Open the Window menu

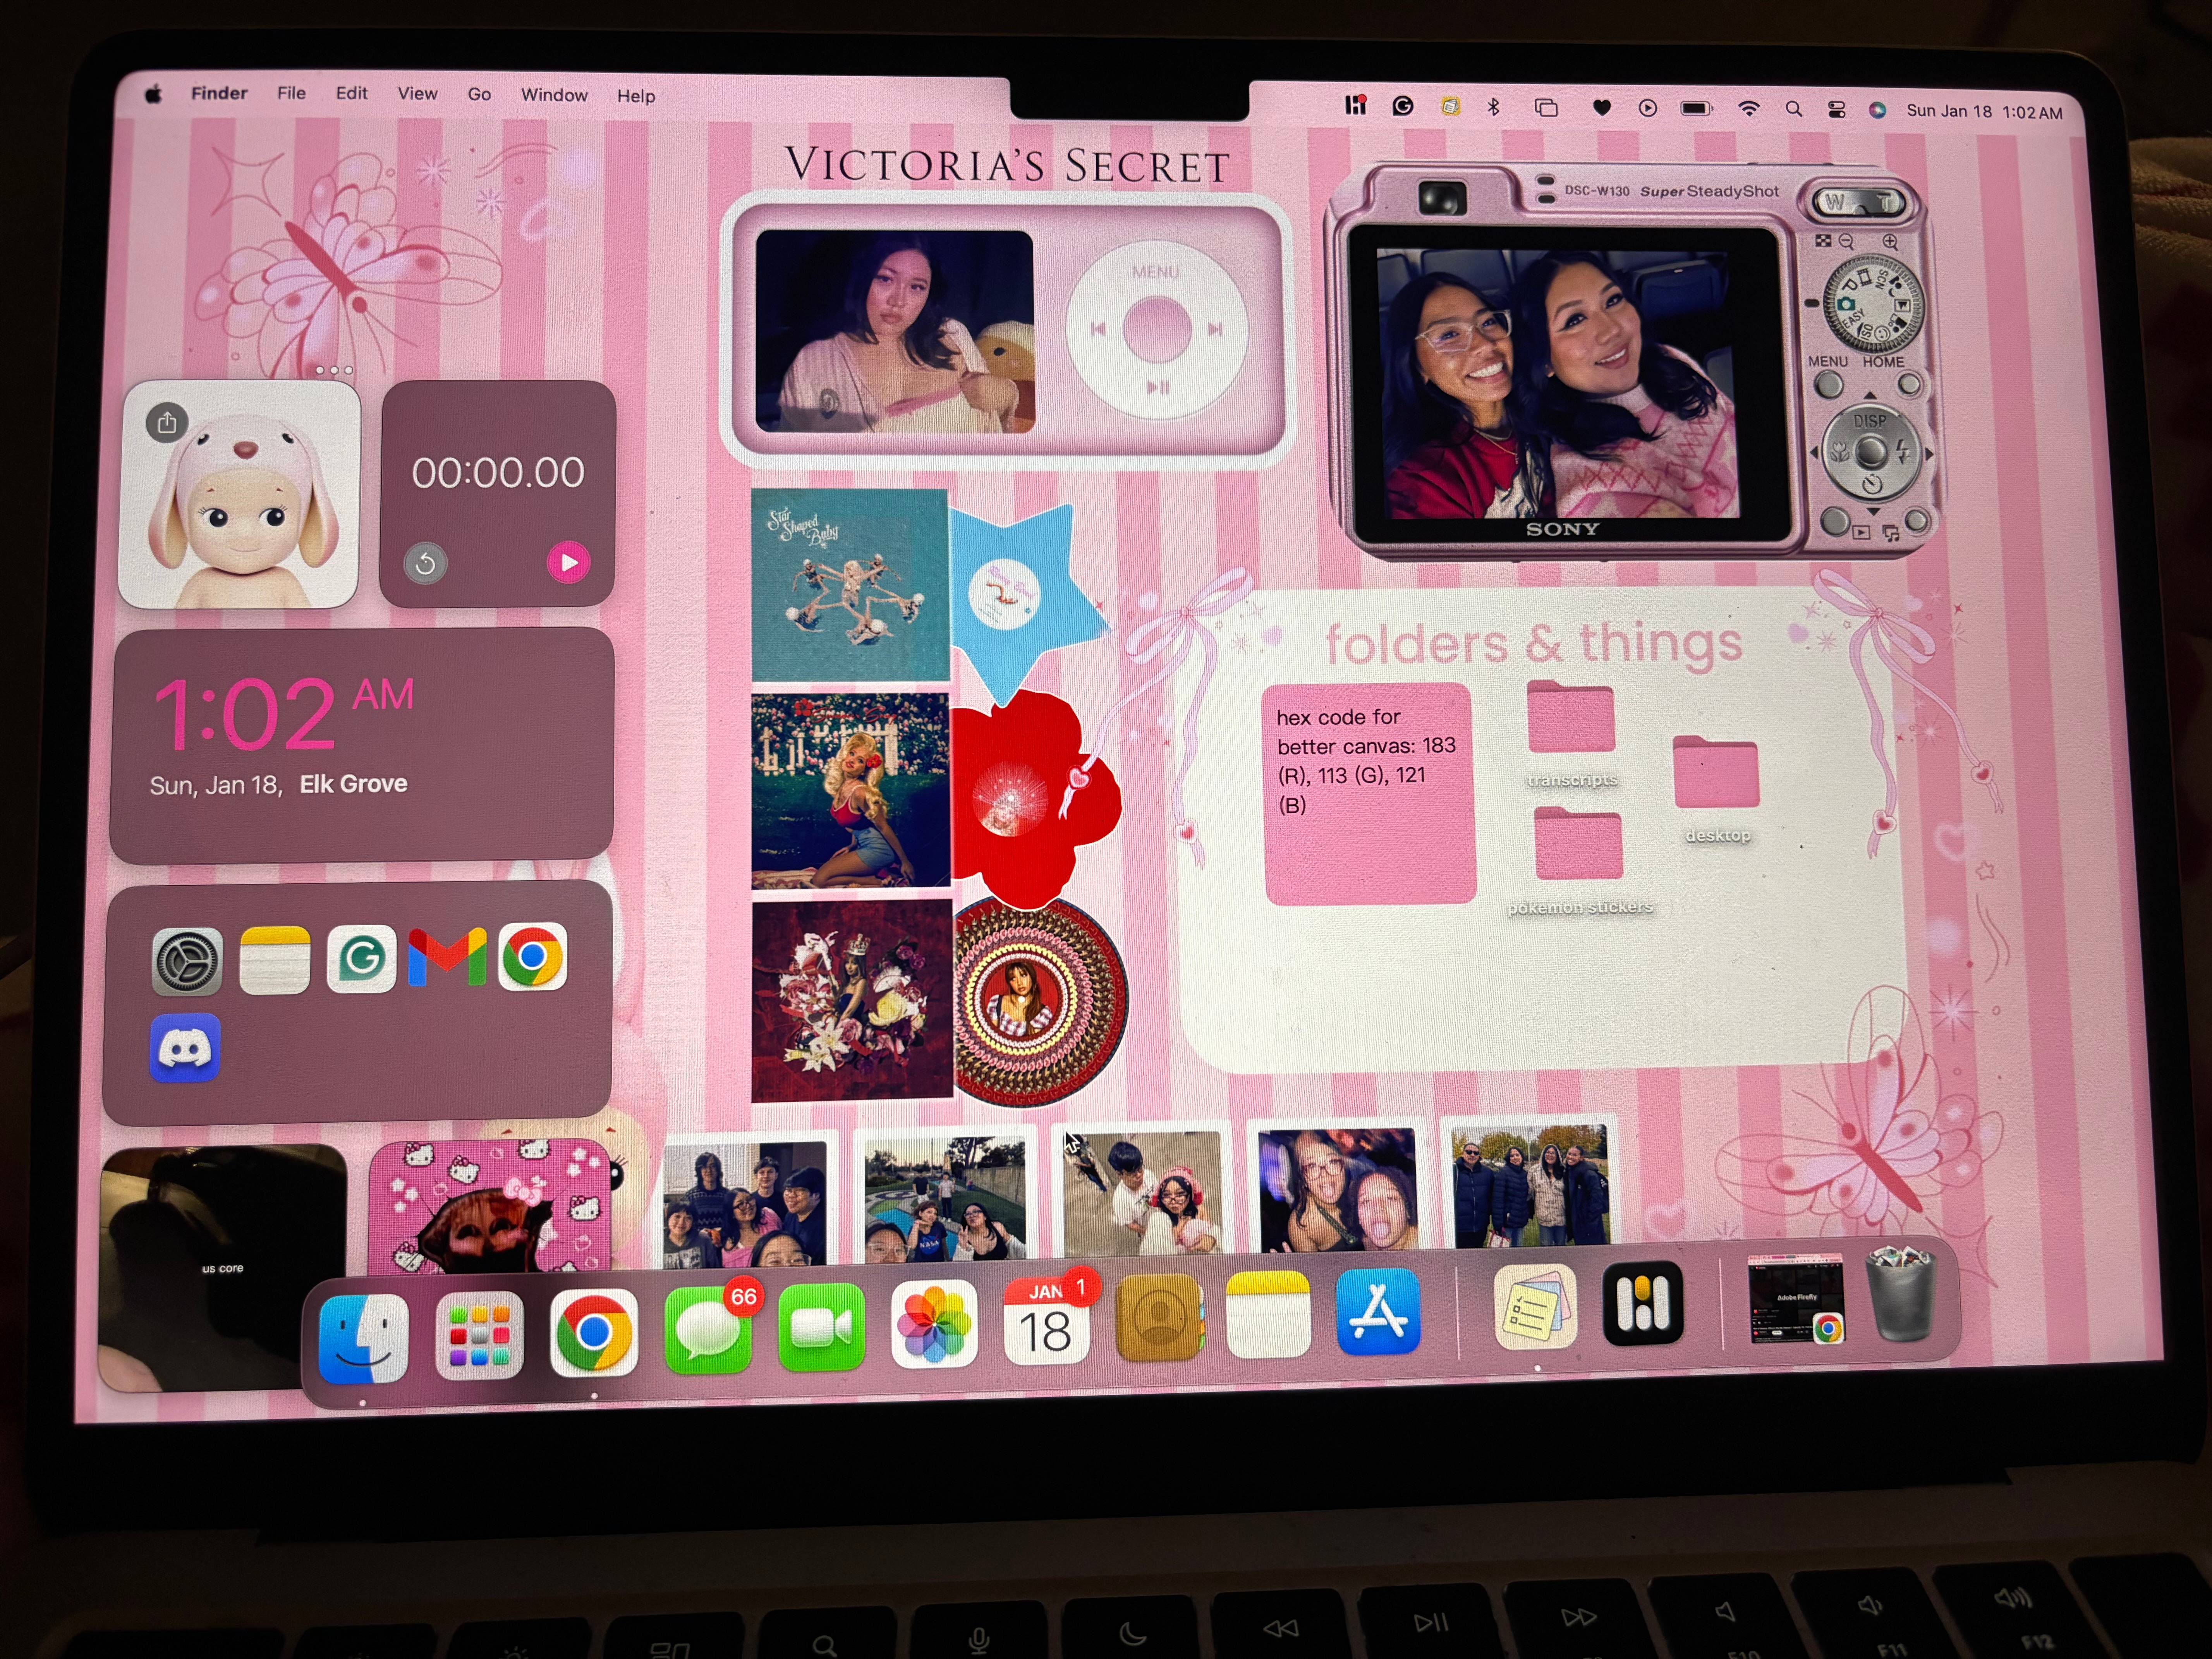tap(554, 95)
